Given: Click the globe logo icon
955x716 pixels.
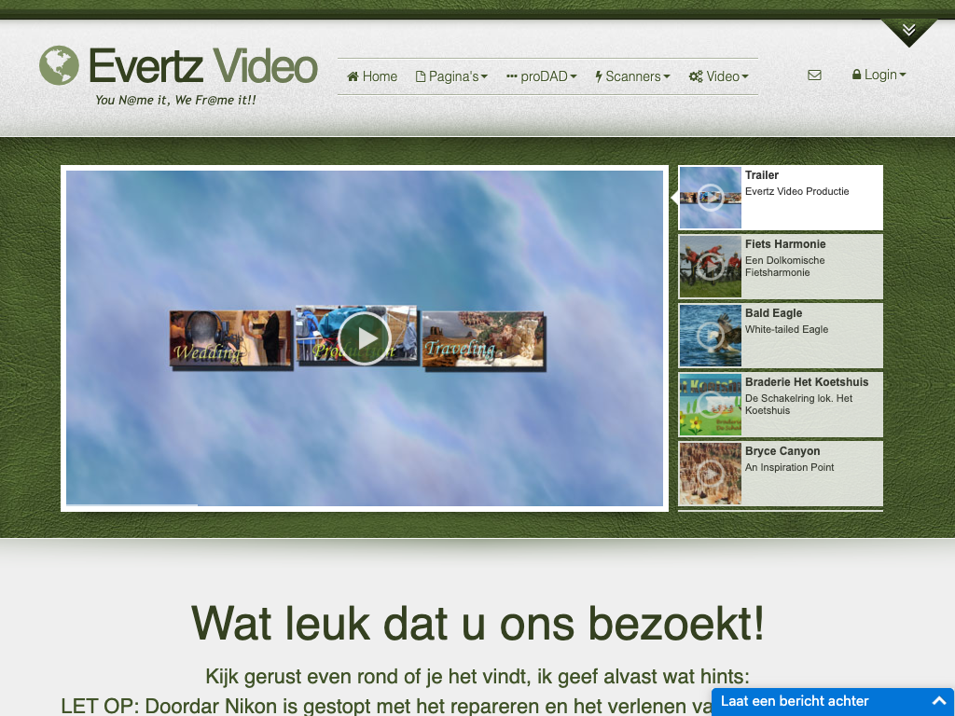Looking at the screenshot, I should pyautogui.click(x=59, y=65).
